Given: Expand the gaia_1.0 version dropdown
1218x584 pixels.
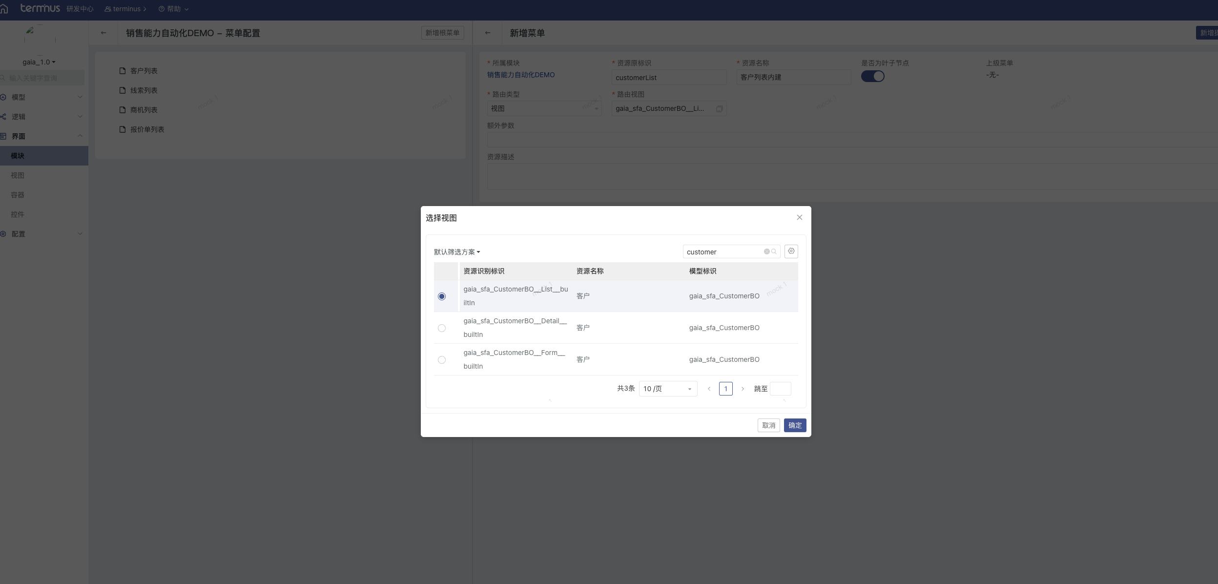Looking at the screenshot, I should coord(39,62).
